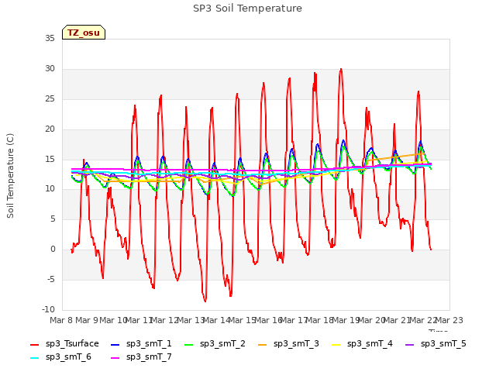Click the red surface minimum on Mar 13
Image resolution: width=496 pixels, height=372 pixels.
point(205,301)
